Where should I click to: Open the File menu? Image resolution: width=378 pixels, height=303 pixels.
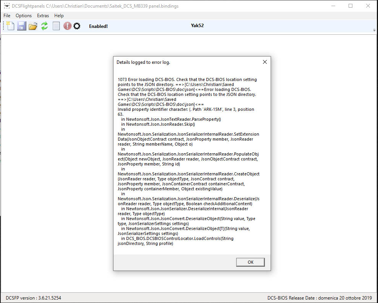pyautogui.click(x=7, y=16)
